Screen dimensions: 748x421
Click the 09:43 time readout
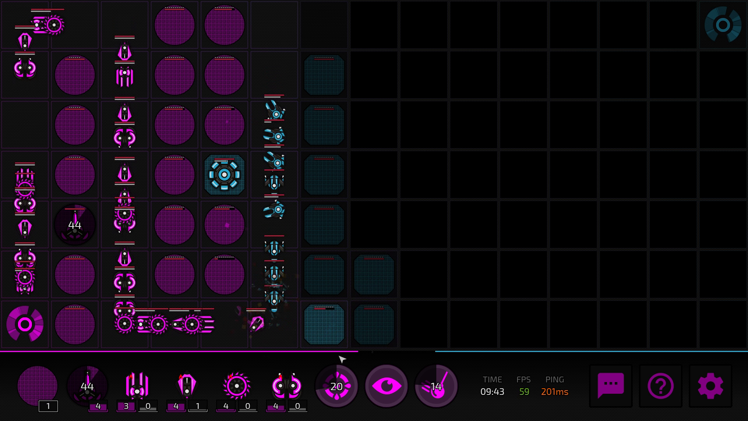tap(492, 391)
